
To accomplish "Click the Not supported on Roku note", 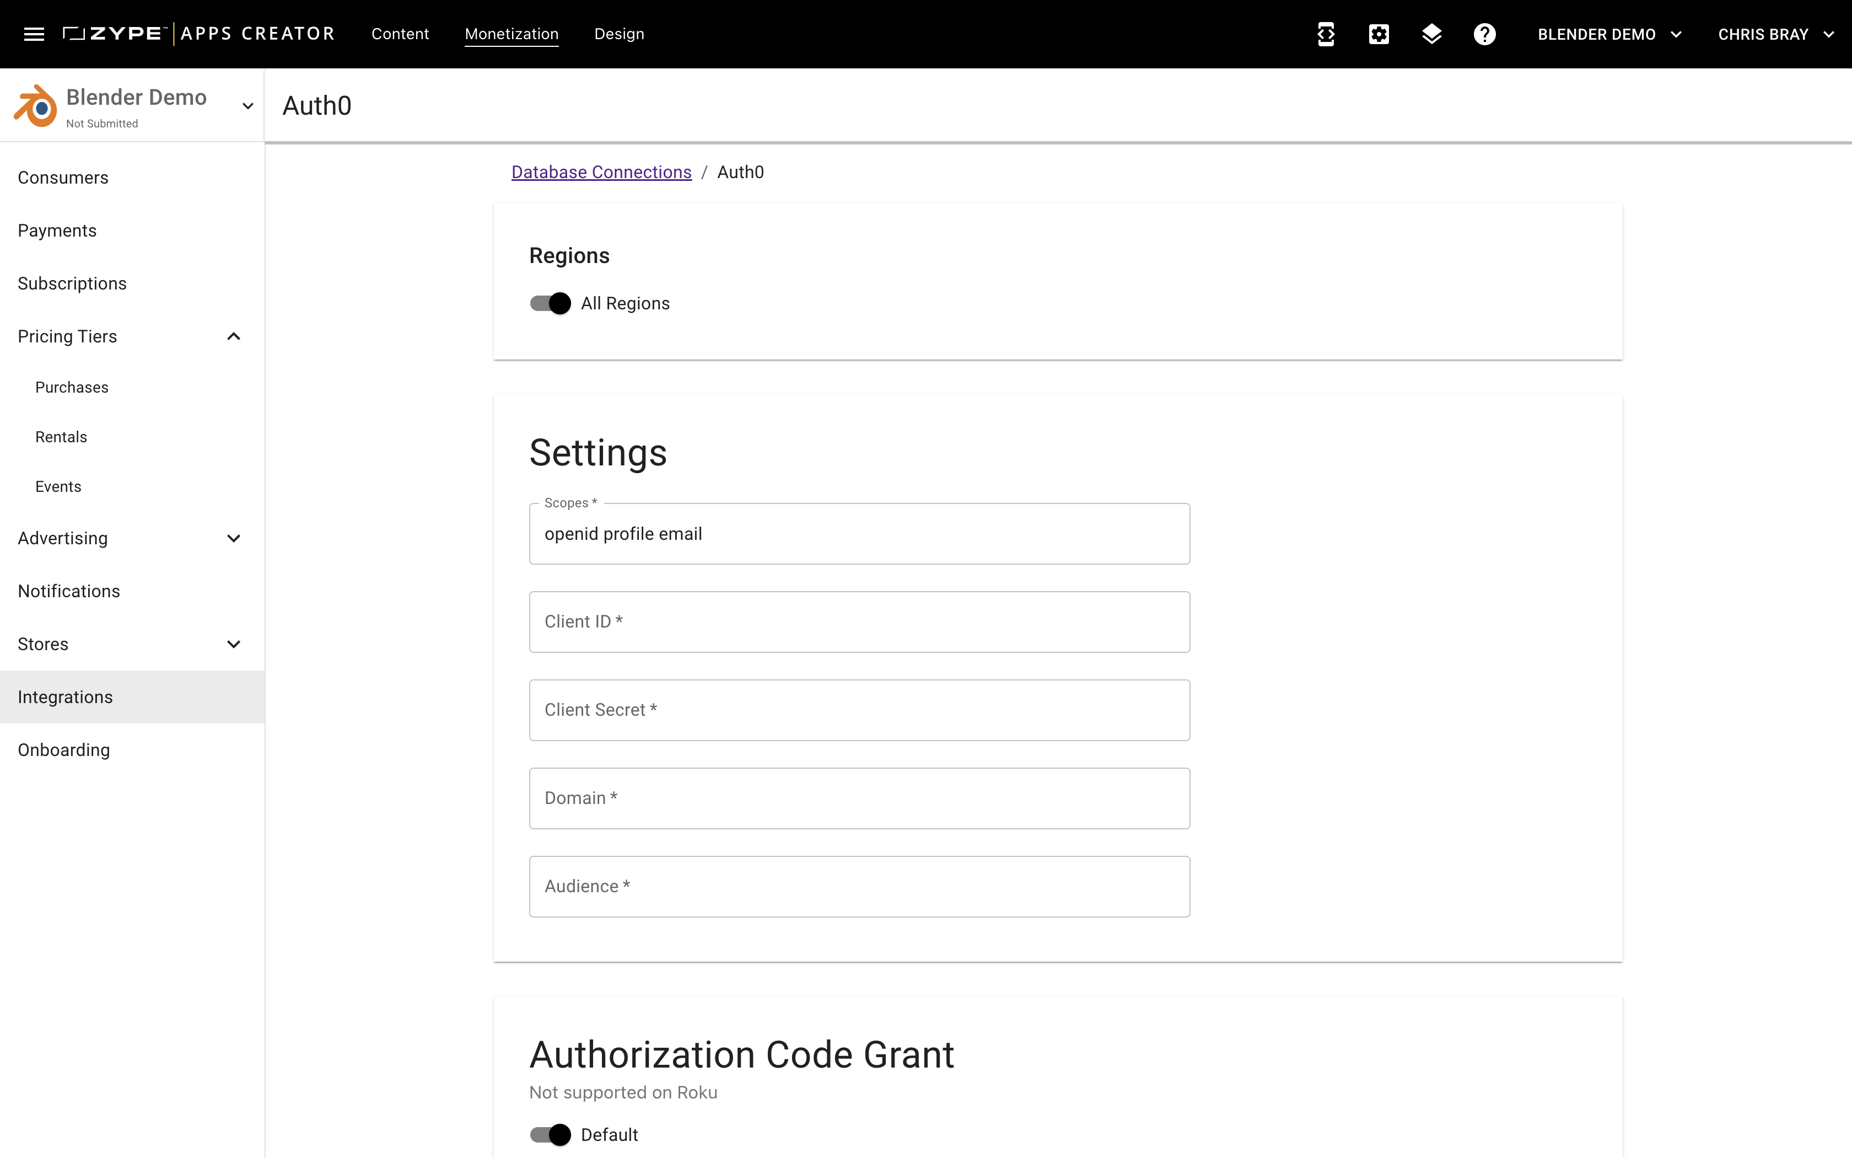I will pyautogui.click(x=623, y=1092).
